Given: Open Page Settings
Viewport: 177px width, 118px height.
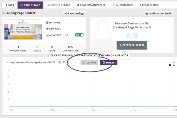Looking at the screenshot, I should click(x=74, y=14).
